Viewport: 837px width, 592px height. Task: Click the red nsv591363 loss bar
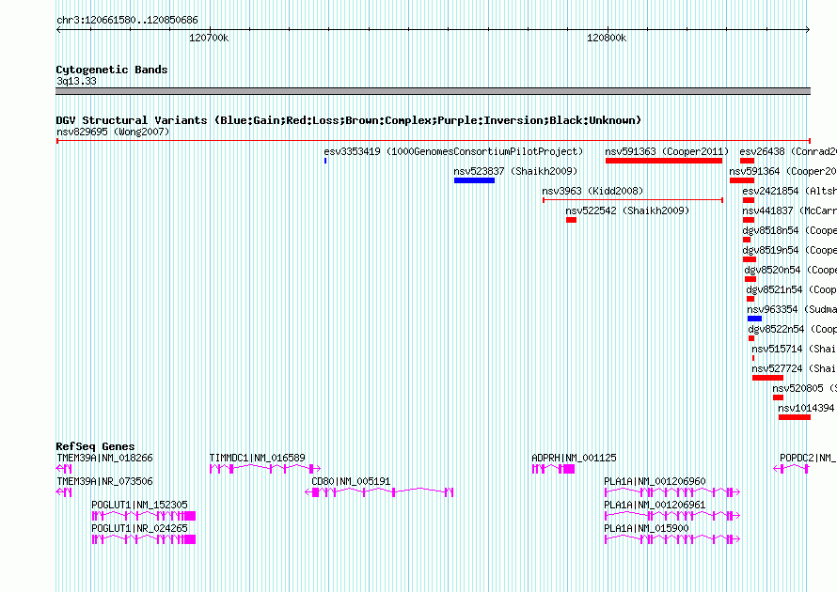point(664,161)
